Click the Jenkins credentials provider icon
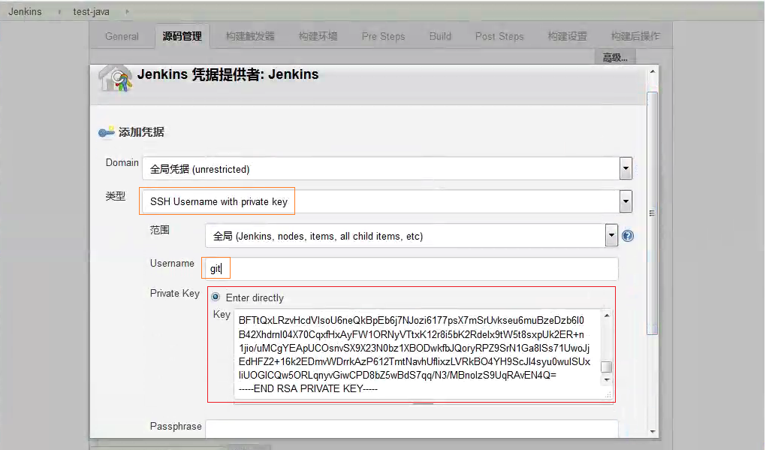 click(116, 78)
